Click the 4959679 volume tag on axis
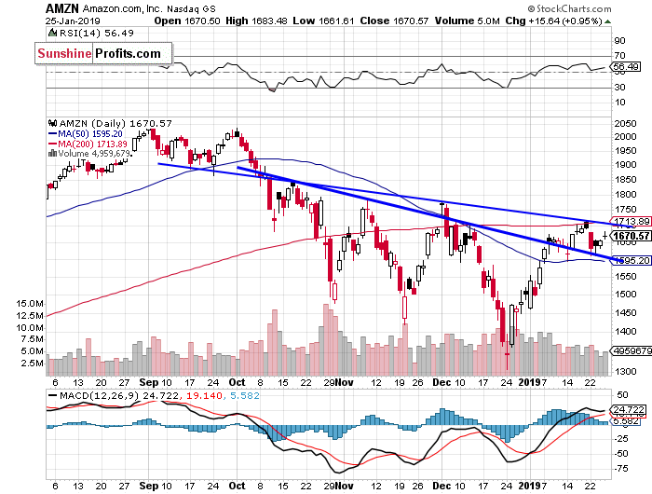The height and width of the screenshot is (494, 652). (x=631, y=351)
